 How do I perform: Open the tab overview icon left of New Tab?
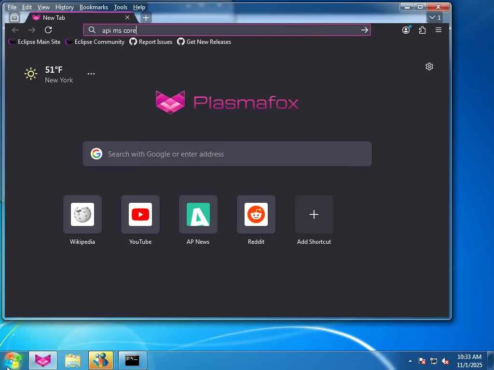click(x=14, y=18)
